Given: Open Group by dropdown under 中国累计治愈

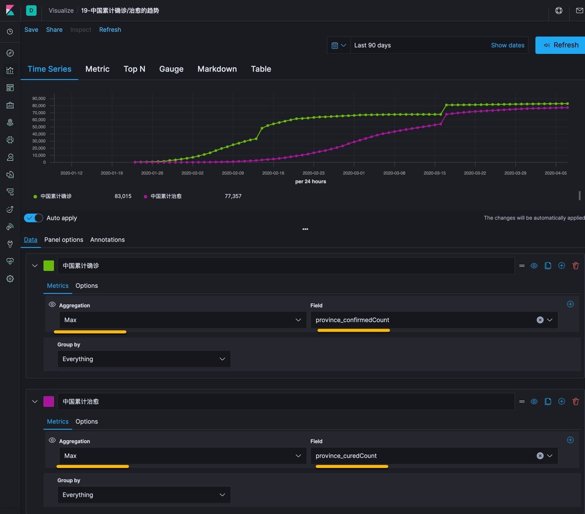Looking at the screenshot, I should (x=144, y=495).
